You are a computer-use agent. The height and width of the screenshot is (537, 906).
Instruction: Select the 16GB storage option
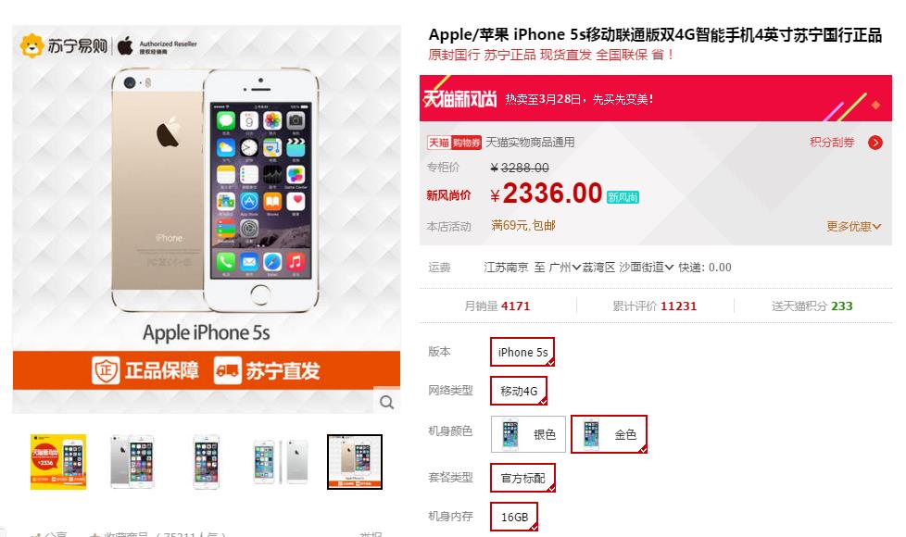pyautogui.click(x=514, y=517)
